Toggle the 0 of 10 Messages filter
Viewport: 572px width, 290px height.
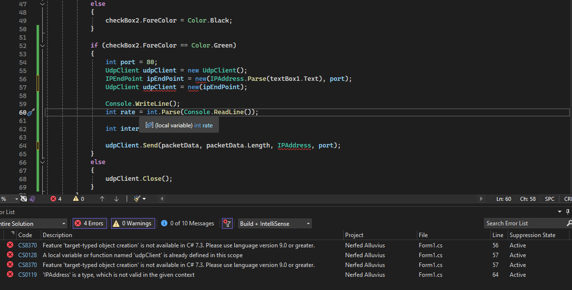tap(188, 223)
